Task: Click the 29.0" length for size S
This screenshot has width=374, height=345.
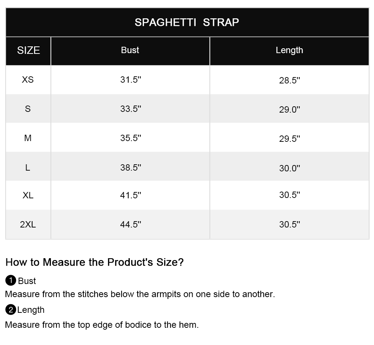Action: pos(289,110)
